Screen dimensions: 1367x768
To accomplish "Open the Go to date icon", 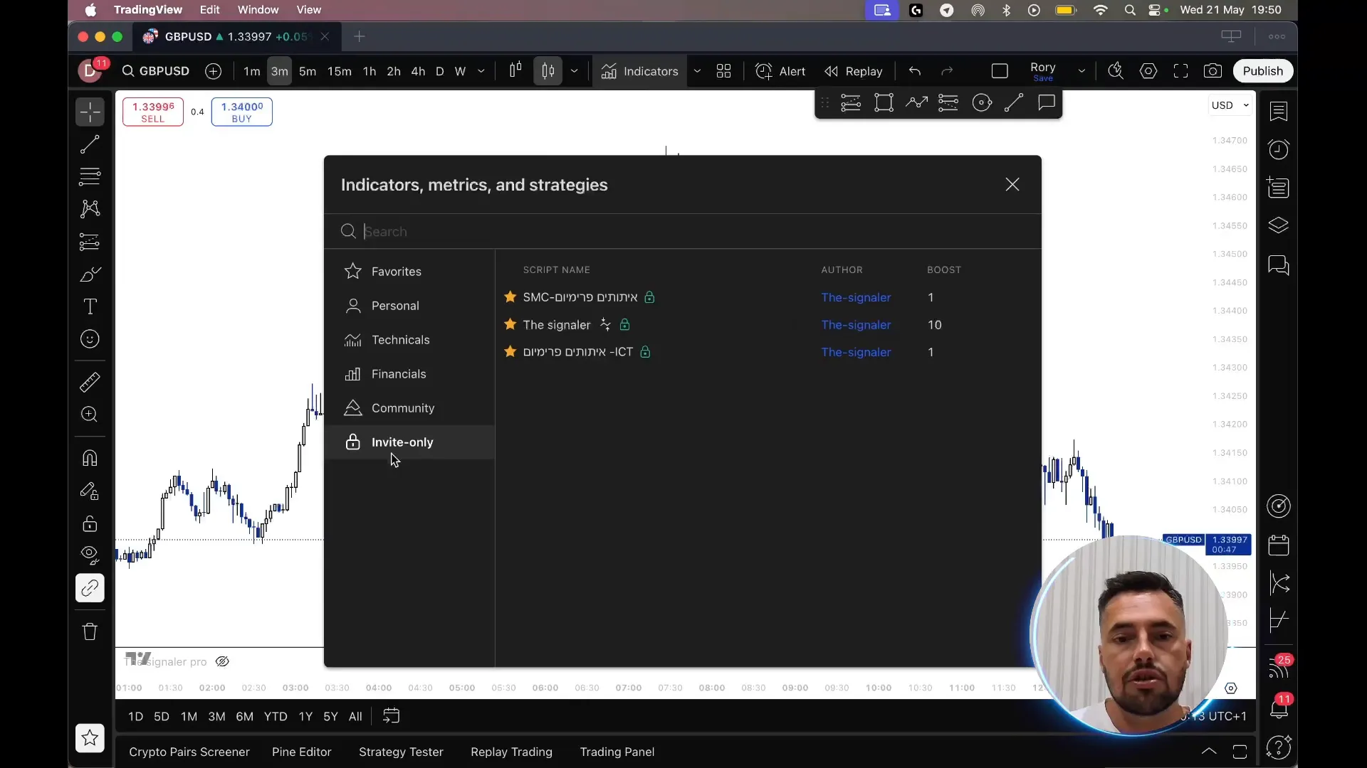I will click(x=391, y=716).
